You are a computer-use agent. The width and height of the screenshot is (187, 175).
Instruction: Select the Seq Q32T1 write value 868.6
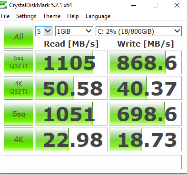146,62
